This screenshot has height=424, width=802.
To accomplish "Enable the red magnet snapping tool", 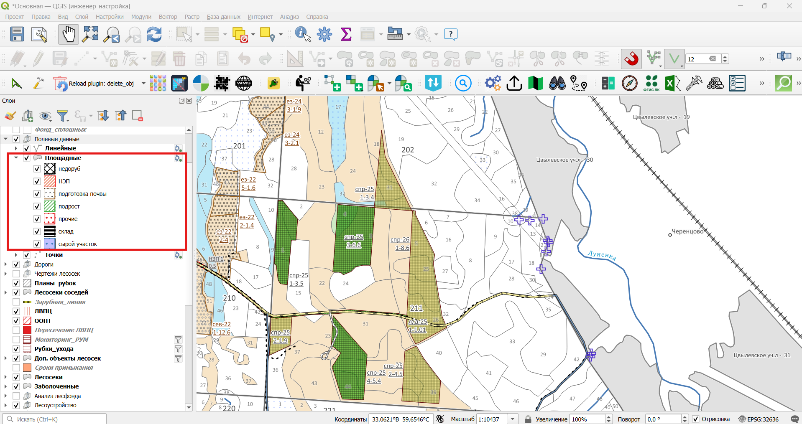I will click(631, 58).
